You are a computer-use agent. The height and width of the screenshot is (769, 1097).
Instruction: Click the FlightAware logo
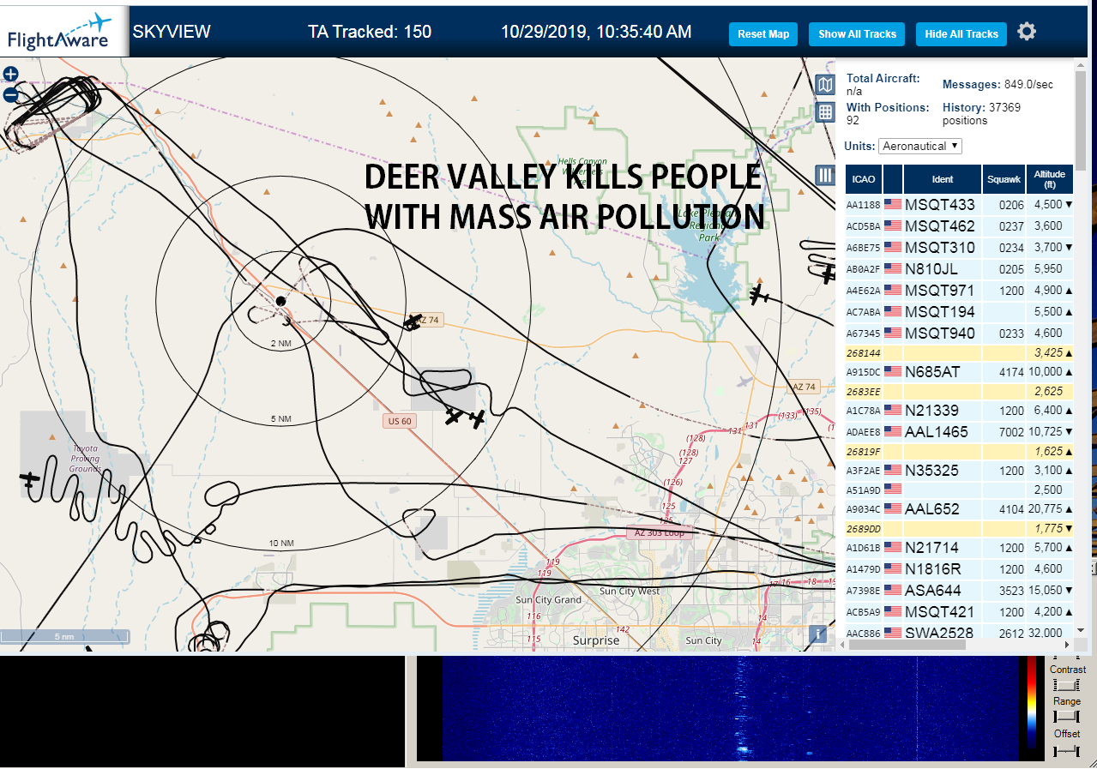pyautogui.click(x=64, y=31)
